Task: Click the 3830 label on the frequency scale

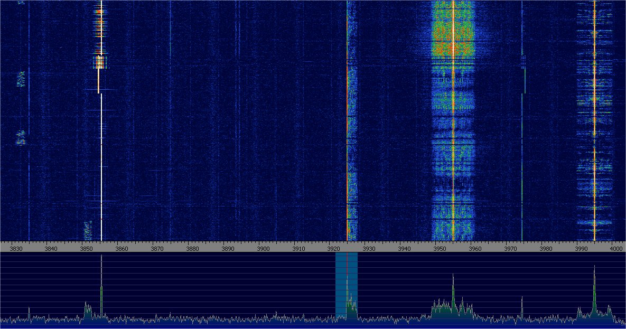Action: tap(16, 249)
